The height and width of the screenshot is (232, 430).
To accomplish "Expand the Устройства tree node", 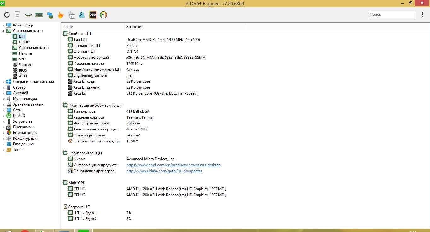I will (3, 121).
